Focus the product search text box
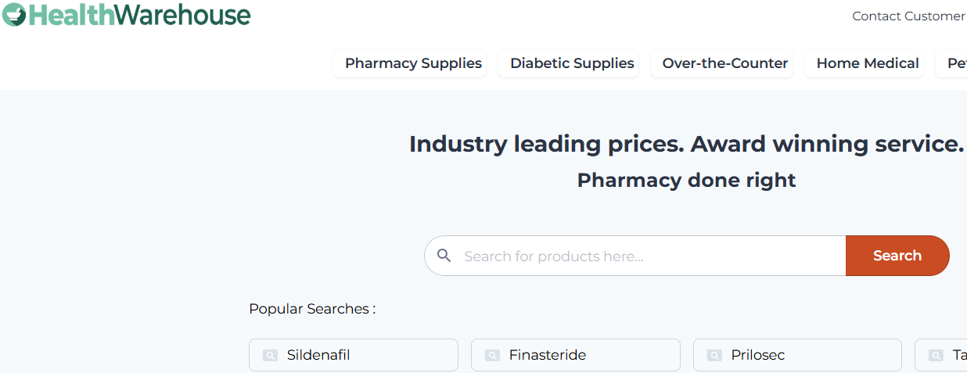Viewport: 967px width, 373px height. pyautogui.click(x=649, y=256)
